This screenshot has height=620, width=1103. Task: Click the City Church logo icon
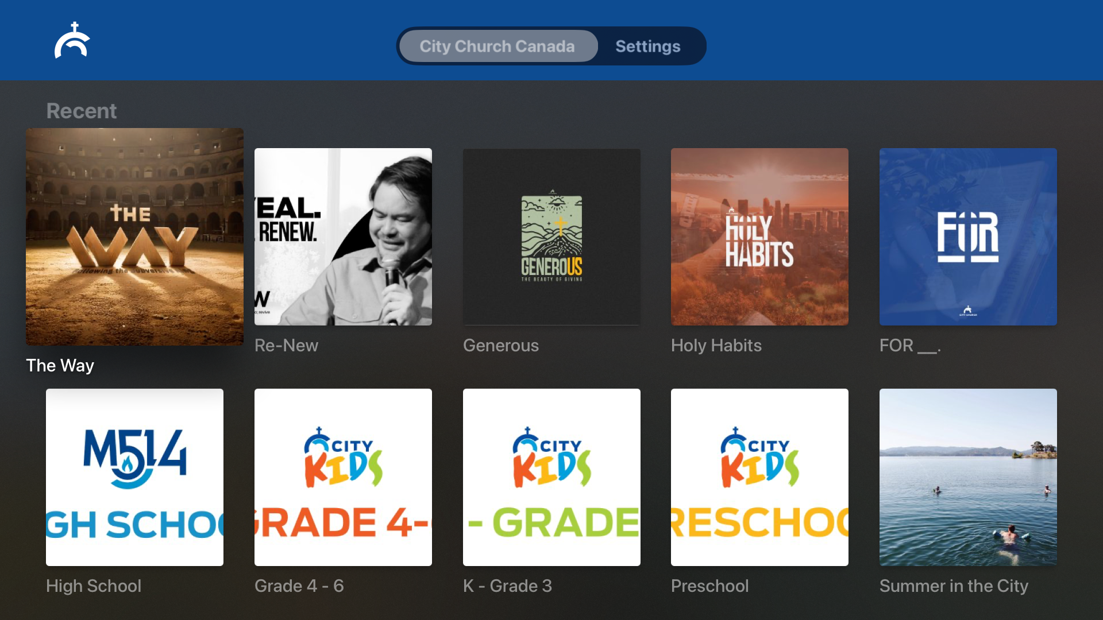pos(72,40)
